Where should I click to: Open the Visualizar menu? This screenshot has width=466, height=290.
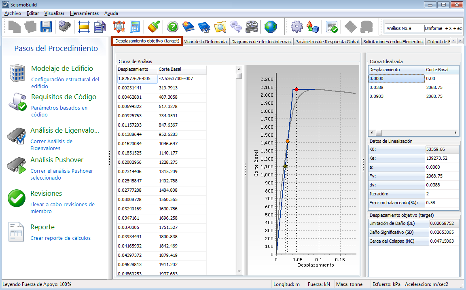point(54,13)
